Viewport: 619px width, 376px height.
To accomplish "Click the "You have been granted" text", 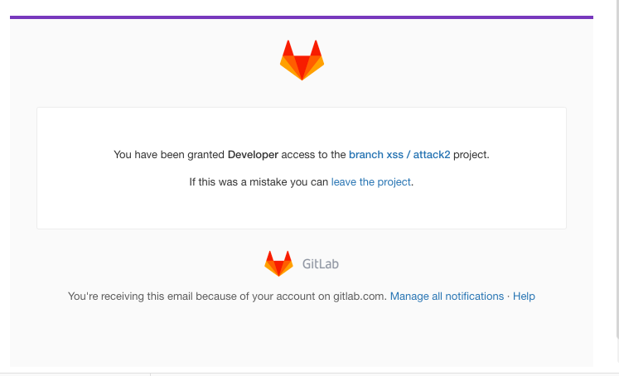I will (x=169, y=155).
